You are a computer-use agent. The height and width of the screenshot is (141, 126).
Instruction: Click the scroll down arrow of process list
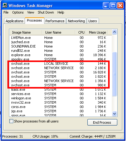click(114, 114)
